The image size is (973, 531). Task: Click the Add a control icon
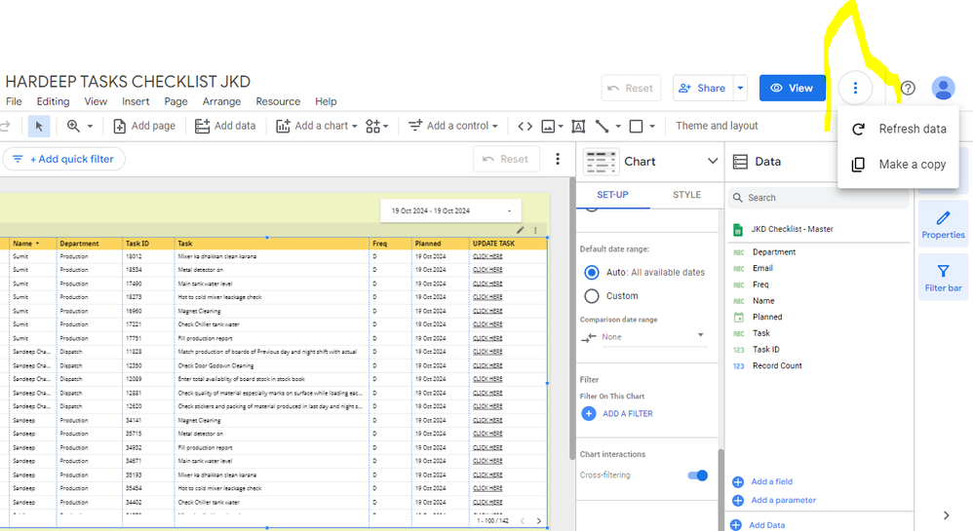click(415, 126)
